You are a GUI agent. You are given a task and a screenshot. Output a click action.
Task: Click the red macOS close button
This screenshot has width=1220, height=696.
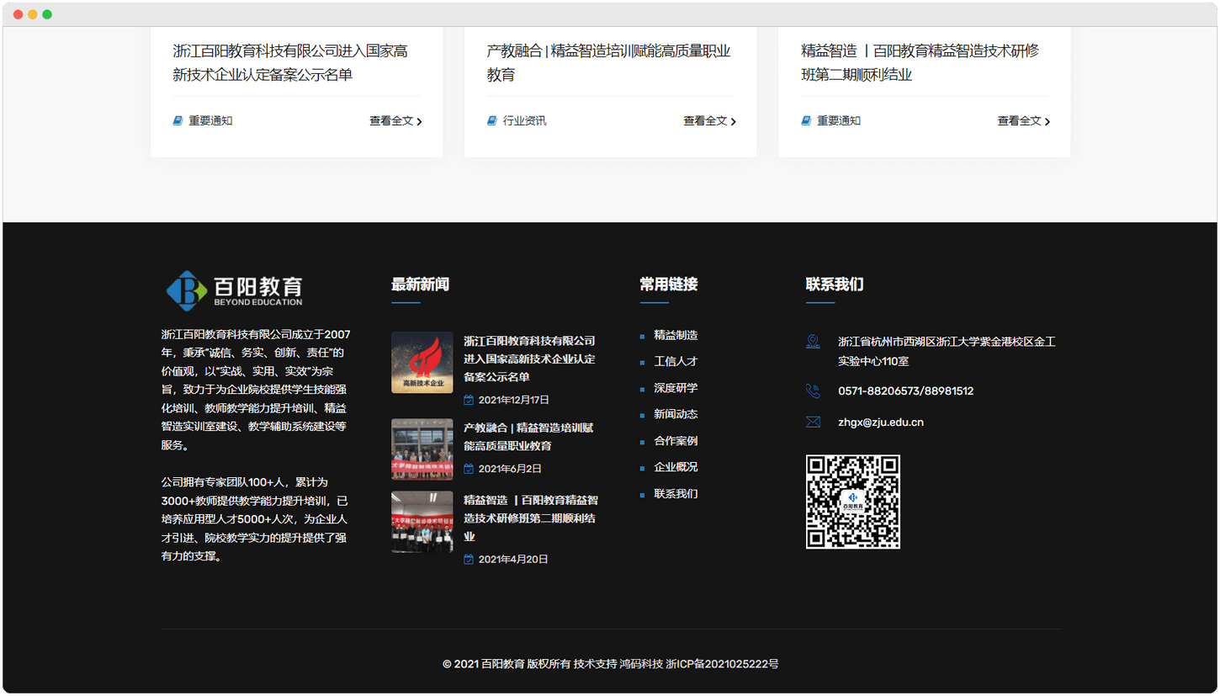[19, 14]
